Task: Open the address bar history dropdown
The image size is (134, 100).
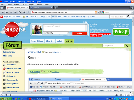Action: click(99, 12)
